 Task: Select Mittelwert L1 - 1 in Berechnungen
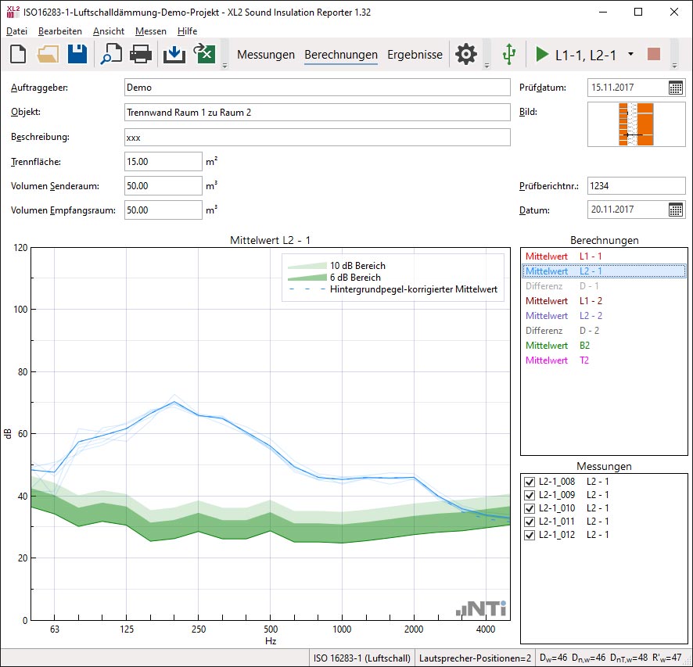tap(564, 256)
